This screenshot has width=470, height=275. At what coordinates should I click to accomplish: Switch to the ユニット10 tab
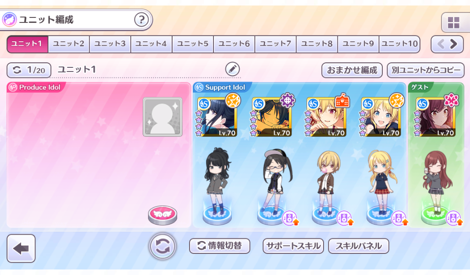(399, 44)
